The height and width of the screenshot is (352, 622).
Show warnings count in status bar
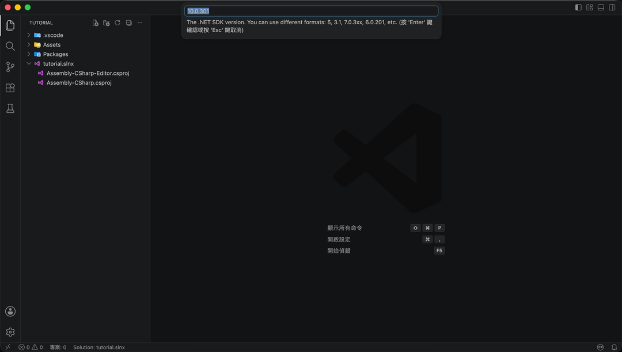tap(37, 347)
